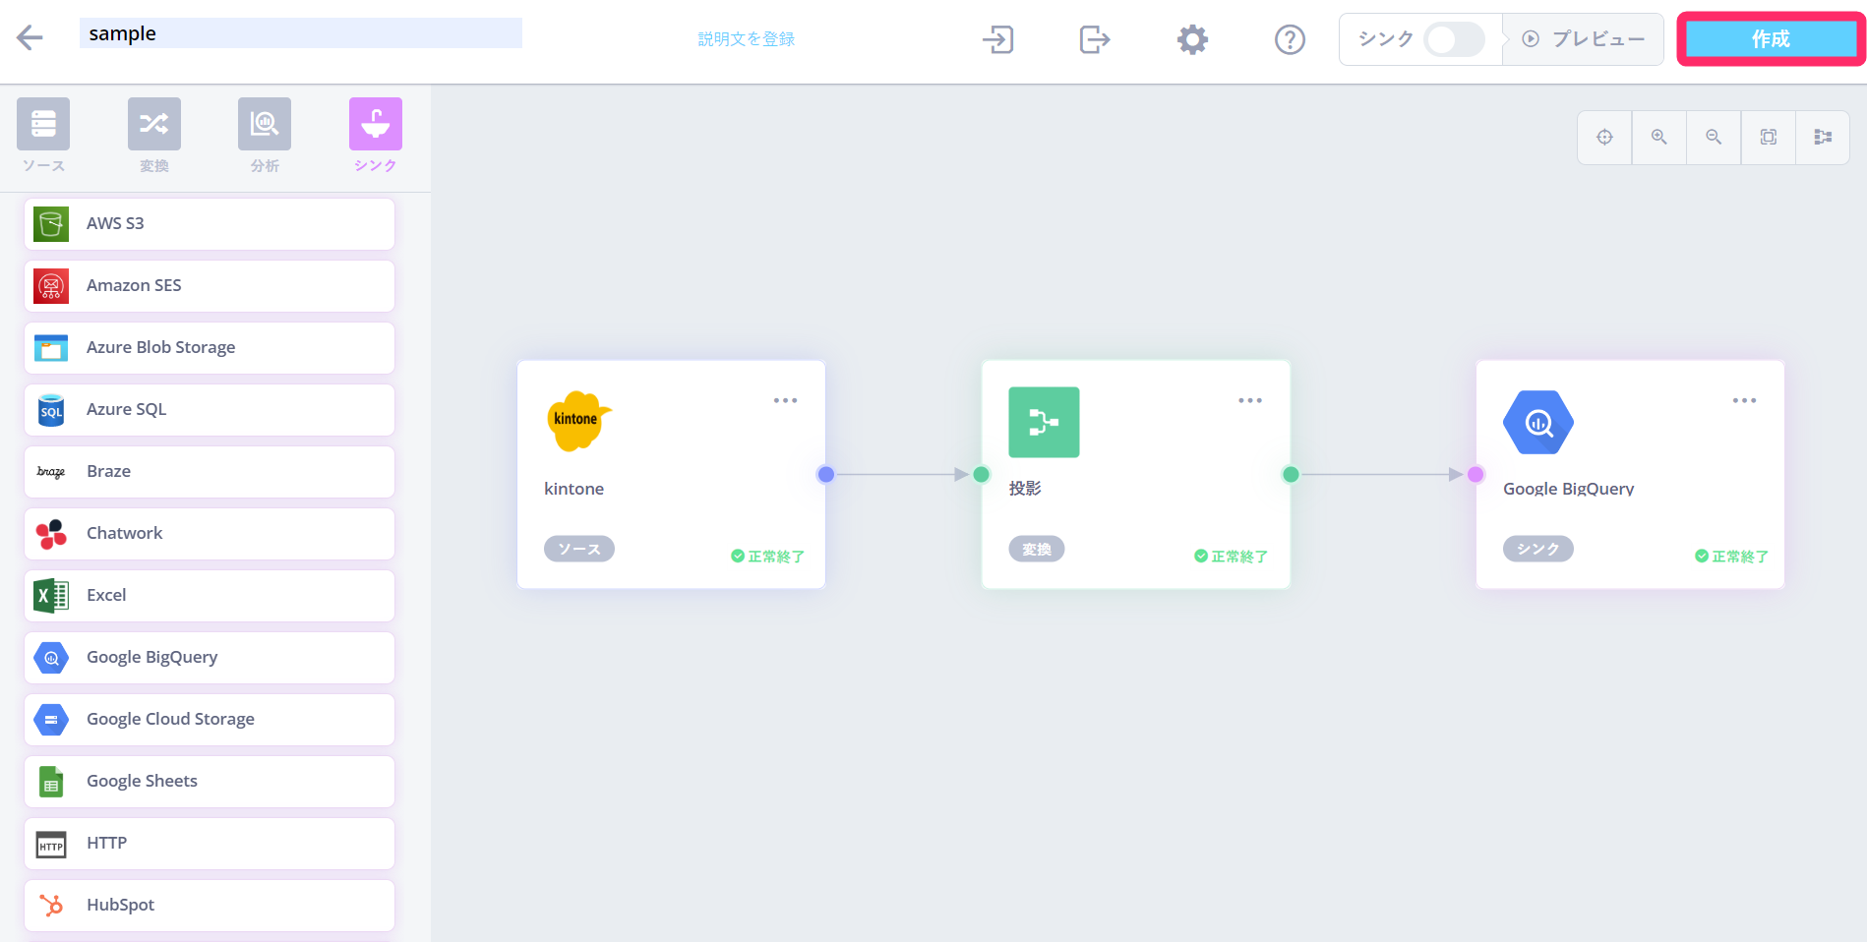Toggle the シンク switch

[1454, 39]
